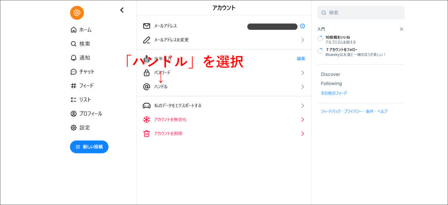
Task: Click the @ icon beside ハンドル
Action: [147, 87]
